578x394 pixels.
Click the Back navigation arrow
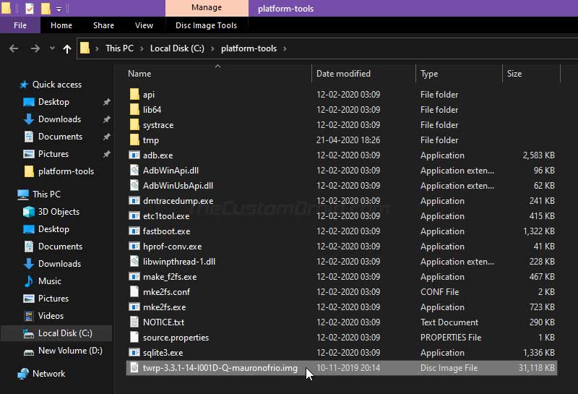(x=14, y=48)
